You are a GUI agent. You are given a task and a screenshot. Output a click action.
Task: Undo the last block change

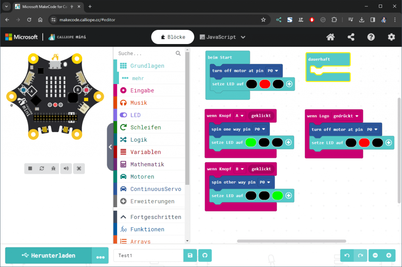tap(347, 256)
